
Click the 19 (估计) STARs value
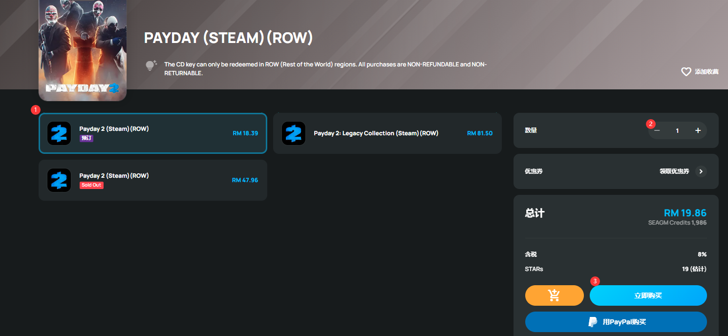point(694,269)
